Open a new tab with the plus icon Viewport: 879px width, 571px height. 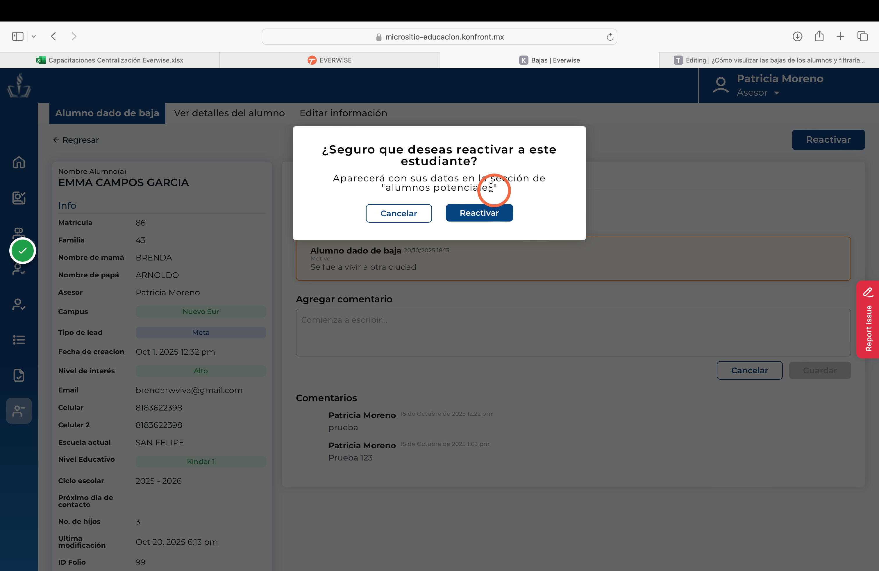point(840,36)
